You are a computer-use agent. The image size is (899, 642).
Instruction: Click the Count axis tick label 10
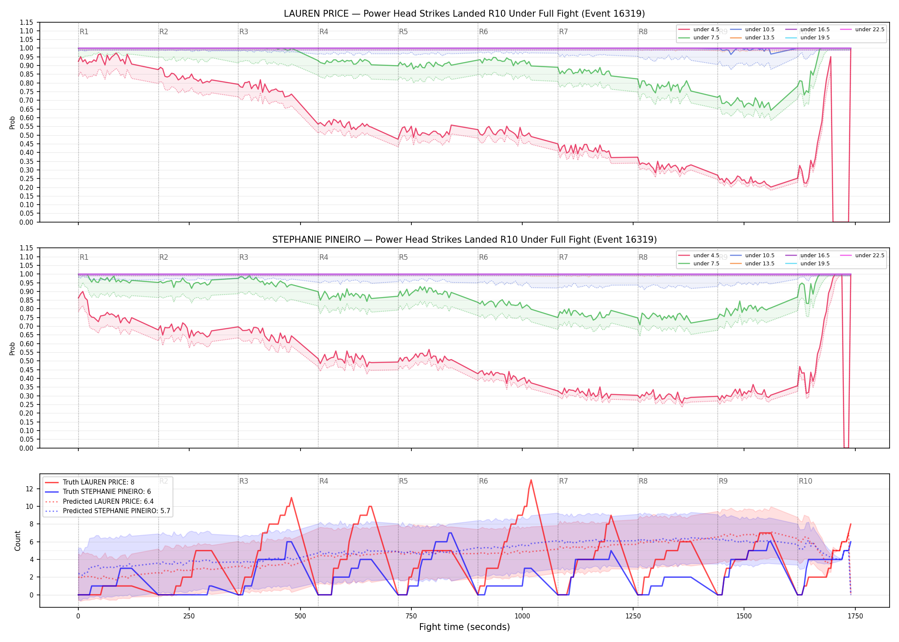pyautogui.click(x=30, y=506)
